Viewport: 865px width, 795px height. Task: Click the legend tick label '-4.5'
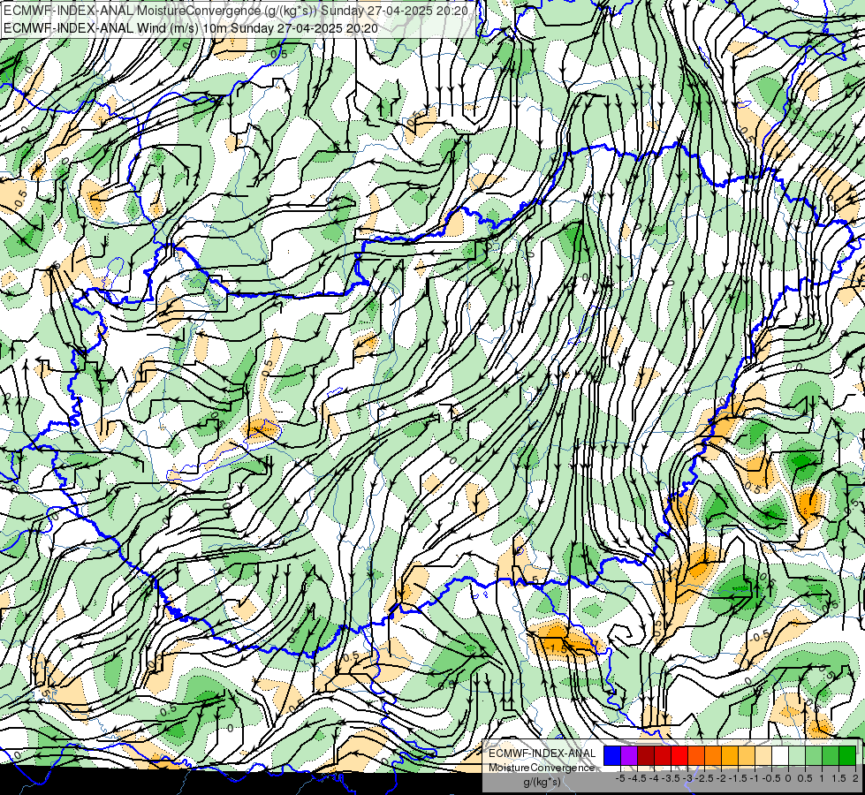pos(637,778)
